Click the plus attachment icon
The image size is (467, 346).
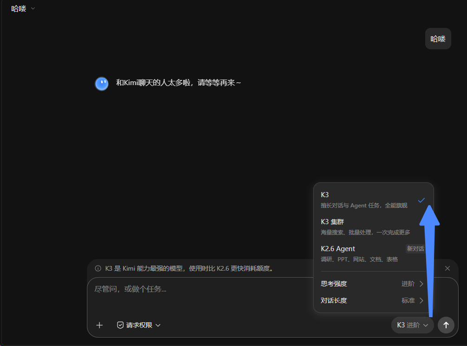pos(99,325)
